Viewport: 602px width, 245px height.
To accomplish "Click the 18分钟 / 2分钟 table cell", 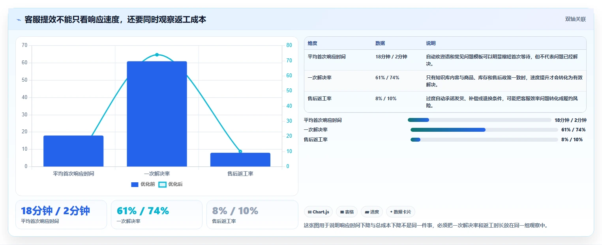I will pyautogui.click(x=391, y=57).
